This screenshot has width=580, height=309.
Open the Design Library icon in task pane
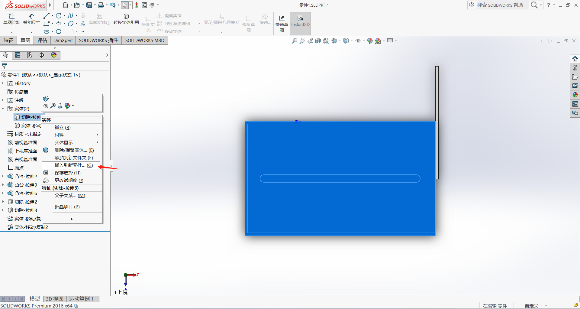click(575, 68)
